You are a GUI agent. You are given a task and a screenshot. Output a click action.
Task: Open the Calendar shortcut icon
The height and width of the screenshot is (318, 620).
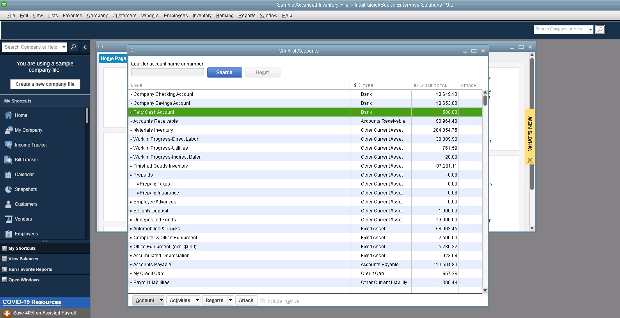point(9,175)
